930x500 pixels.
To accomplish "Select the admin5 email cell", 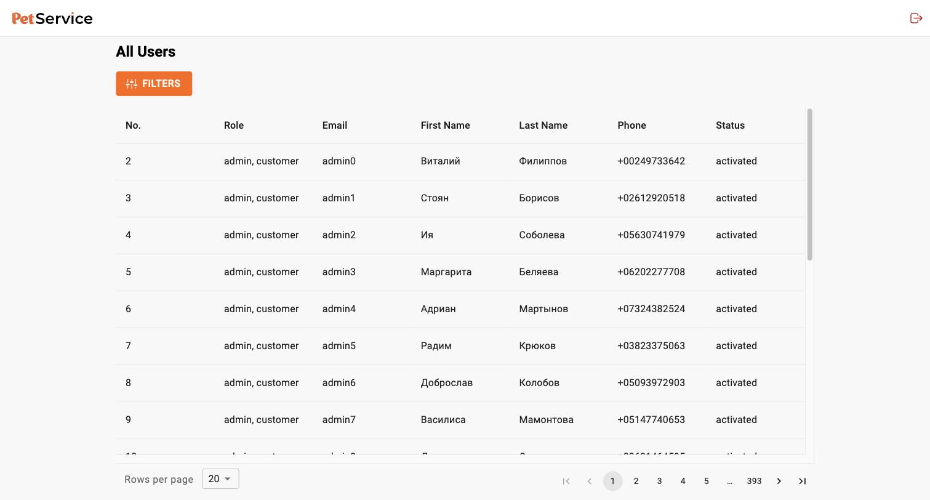I will [339, 345].
